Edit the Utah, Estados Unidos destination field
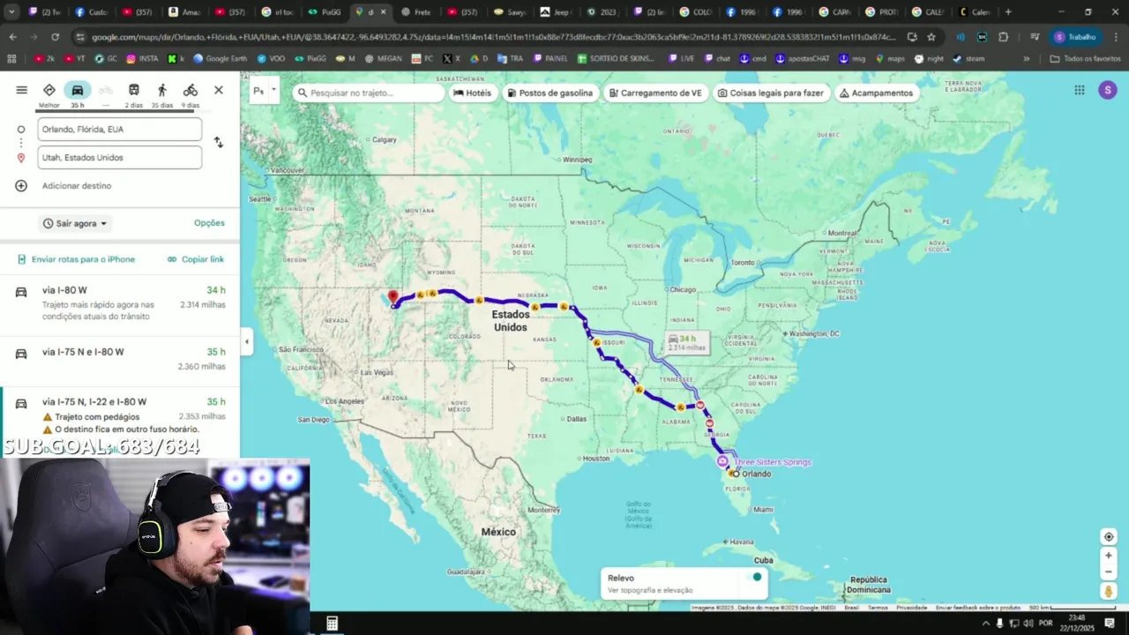Viewport: 1129px width, 635px height. click(x=120, y=157)
